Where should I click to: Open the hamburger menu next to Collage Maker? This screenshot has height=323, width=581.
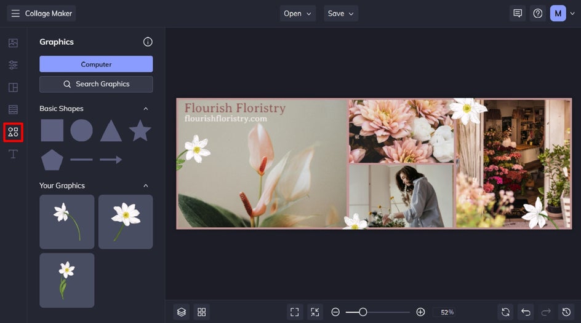click(15, 14)
